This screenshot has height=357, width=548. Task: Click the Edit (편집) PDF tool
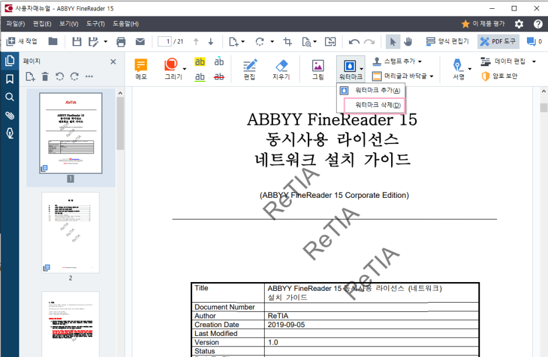(x=249, y=69)
